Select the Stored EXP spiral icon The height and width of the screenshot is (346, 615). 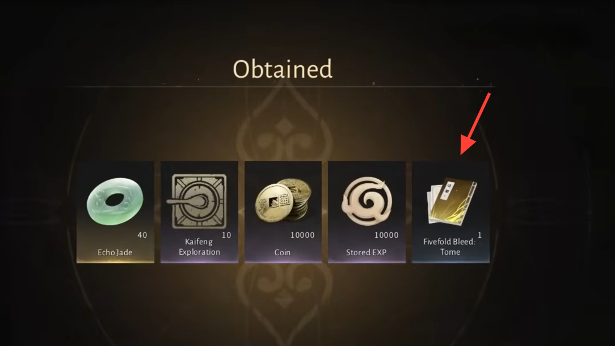click(367, 201)
